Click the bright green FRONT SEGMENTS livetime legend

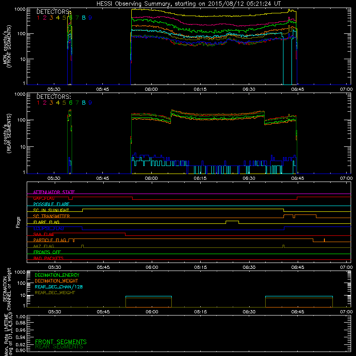[x=61, y=342]
